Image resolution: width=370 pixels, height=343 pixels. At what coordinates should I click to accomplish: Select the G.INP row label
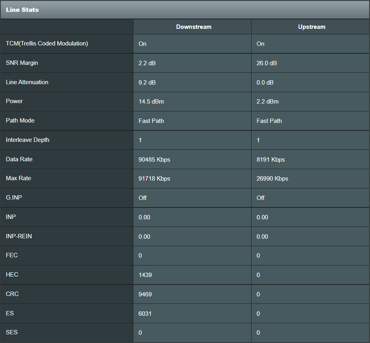[14, 197]
